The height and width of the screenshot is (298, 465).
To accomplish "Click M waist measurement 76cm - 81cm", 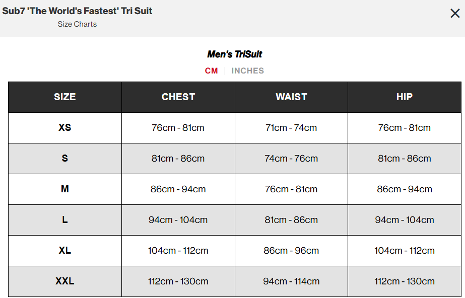I will [x=291, y=189].
